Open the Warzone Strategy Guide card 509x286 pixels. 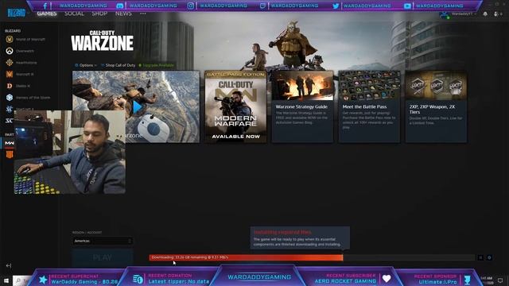[302, 106]
